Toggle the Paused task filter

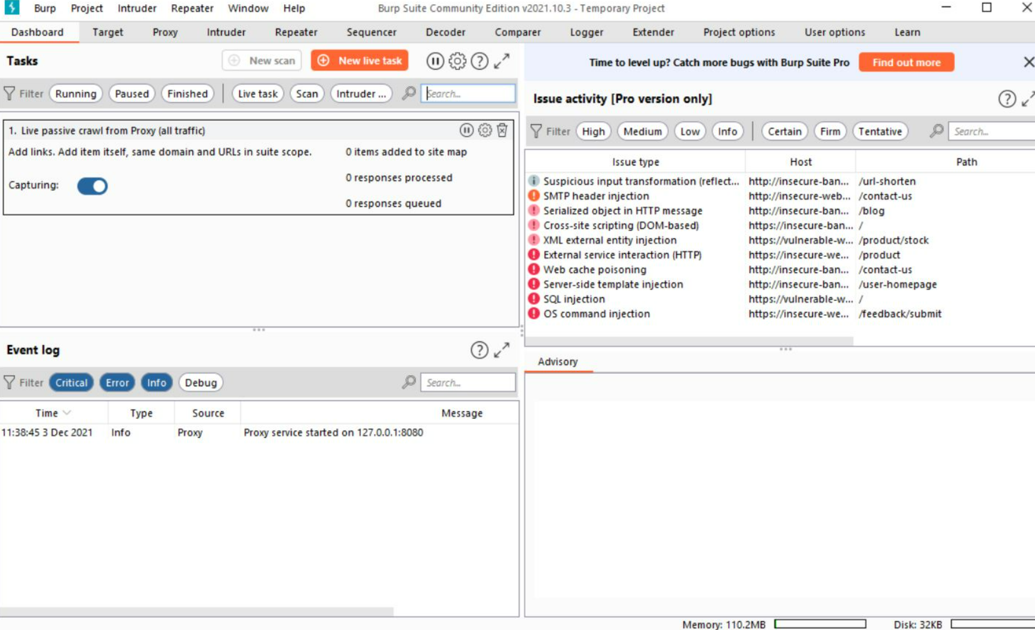coord(132,94)
